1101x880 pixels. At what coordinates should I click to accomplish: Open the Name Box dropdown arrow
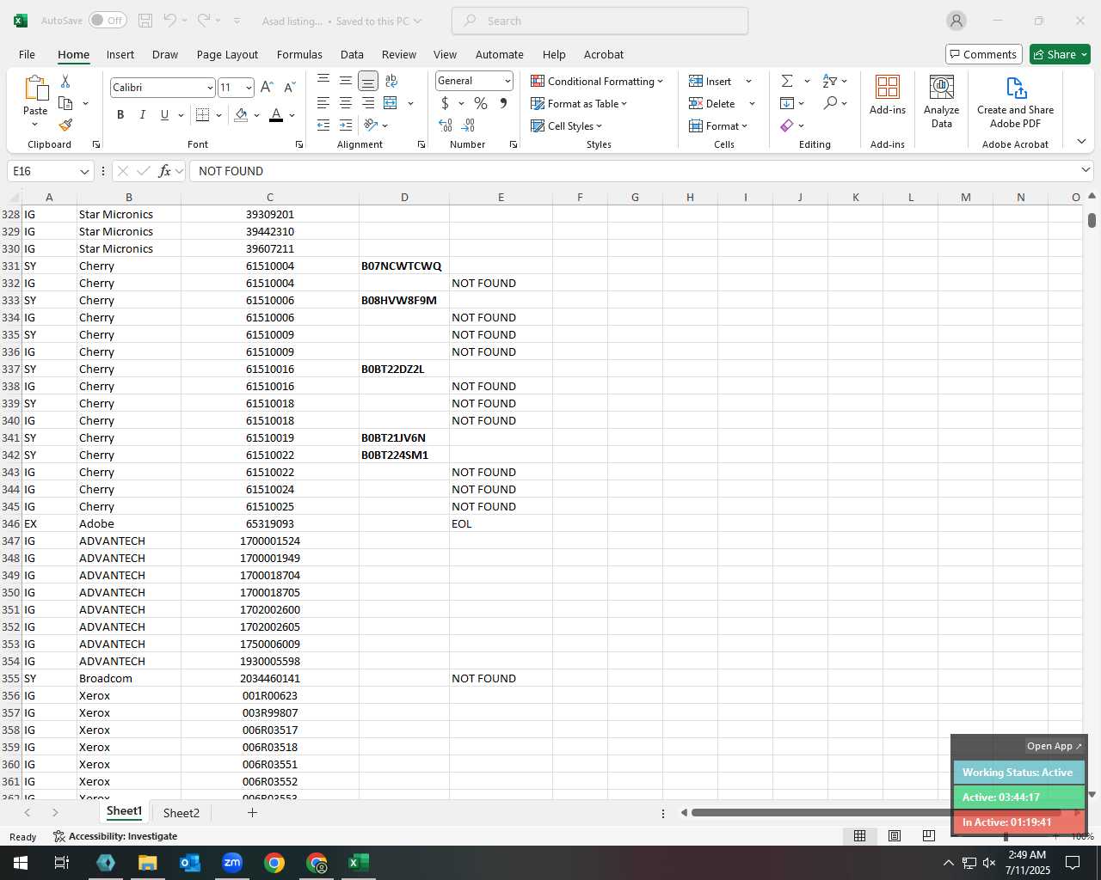[x=84, y=171]
